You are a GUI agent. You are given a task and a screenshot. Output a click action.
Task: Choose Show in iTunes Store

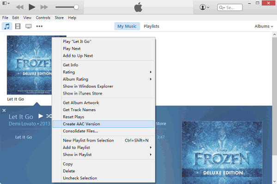point(103,93)
